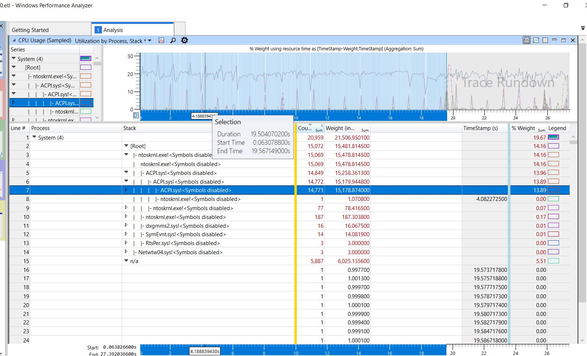Sort by the Line # column header
The height and width of the screenshot is (356, 587).
19,128
